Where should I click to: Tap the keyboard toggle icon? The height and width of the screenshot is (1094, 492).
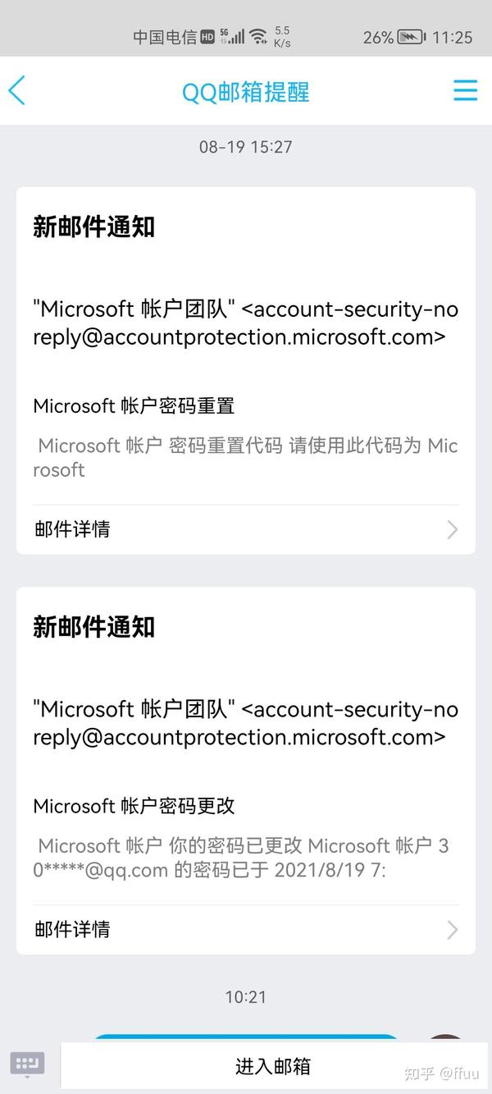tap(27, 1064)
